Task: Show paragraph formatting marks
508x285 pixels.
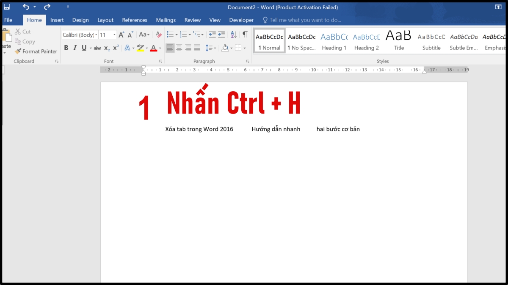Action: coord(245,35)
